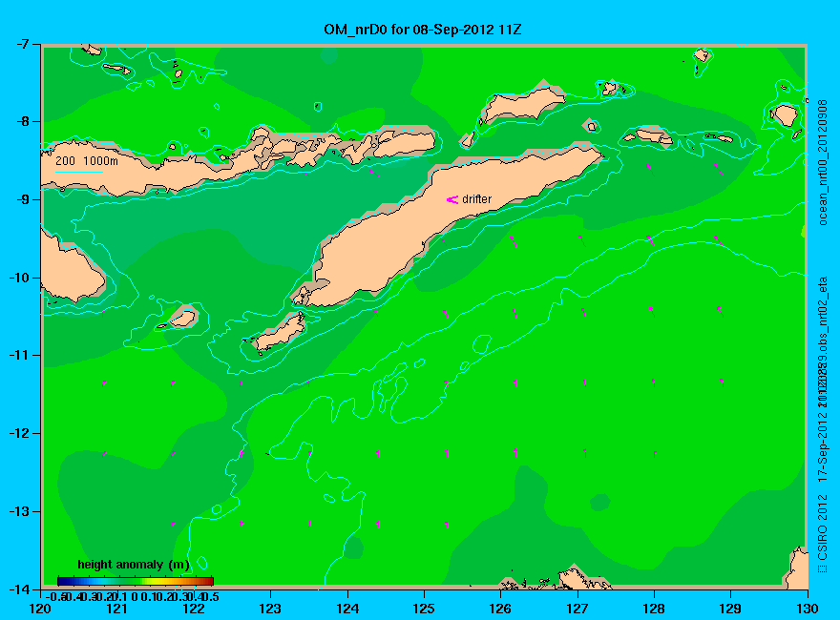Screen dimensions: 840x620
Task: Select the 'drifter' text label
Action: 476,199
